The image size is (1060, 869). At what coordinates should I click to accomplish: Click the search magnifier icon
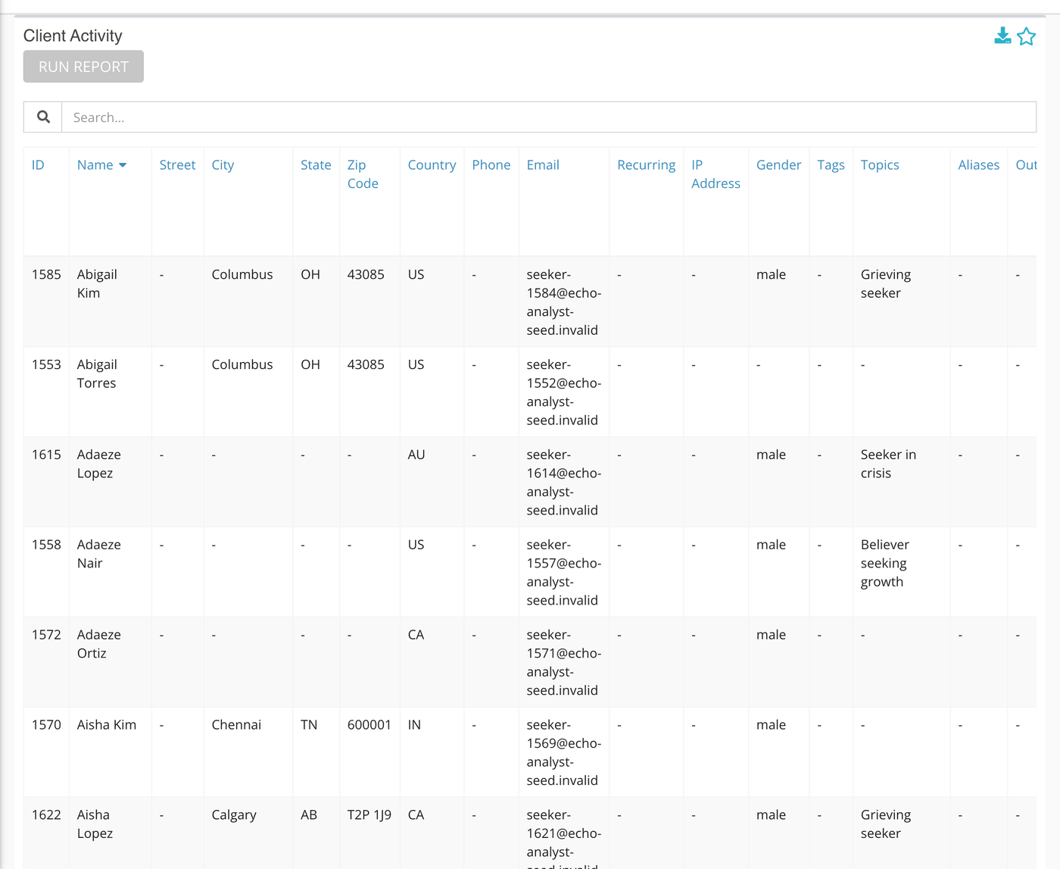[43, 117]
